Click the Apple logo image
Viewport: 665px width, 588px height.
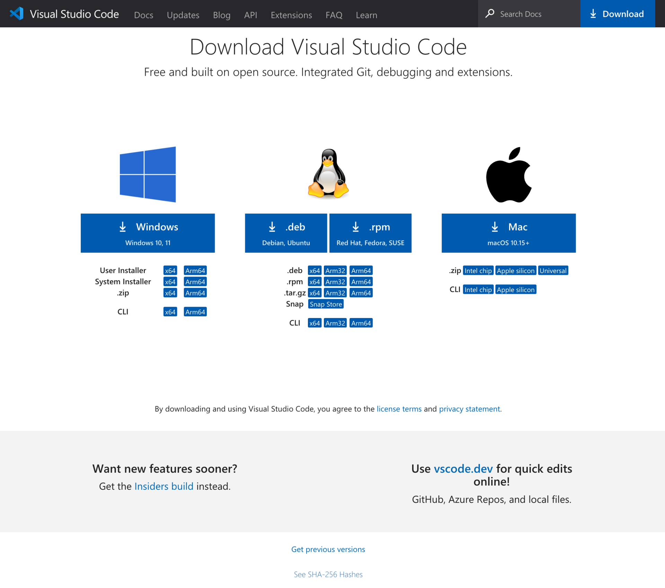click(508, 174)
